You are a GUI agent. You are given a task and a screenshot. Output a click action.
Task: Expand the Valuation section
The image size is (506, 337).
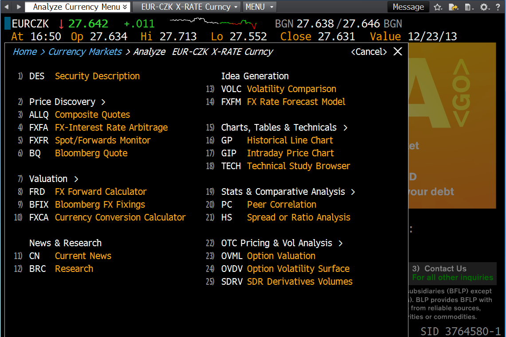click(x=48, y=179)
